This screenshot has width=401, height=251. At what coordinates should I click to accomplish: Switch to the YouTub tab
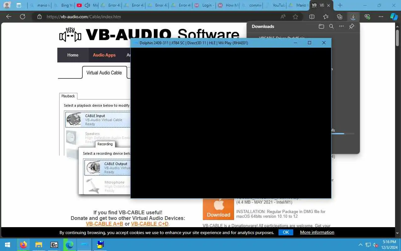point(274,5)
